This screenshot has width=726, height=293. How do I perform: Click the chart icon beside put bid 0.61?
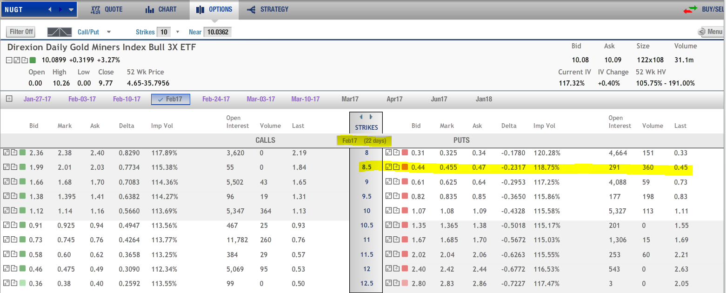[x=389, y=182]
